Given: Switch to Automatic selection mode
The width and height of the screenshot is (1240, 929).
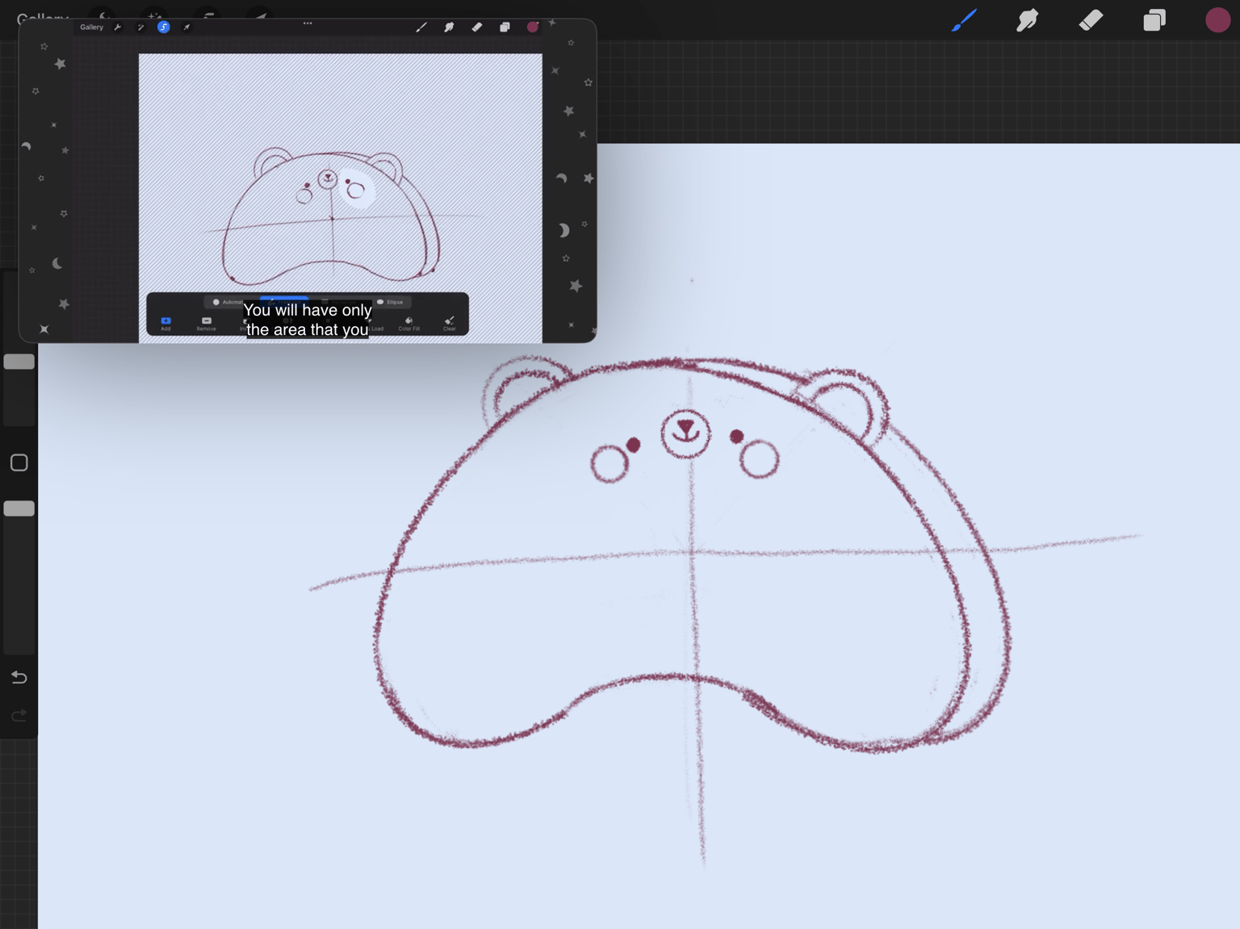Looking at the screenshot, I should (x=227, y=302).
